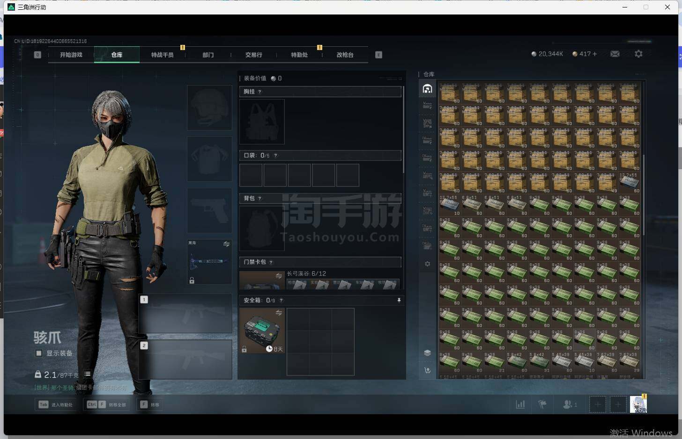Open the 背包 help question mark
This screenshot has width=682, height=439.
point(260,198)
